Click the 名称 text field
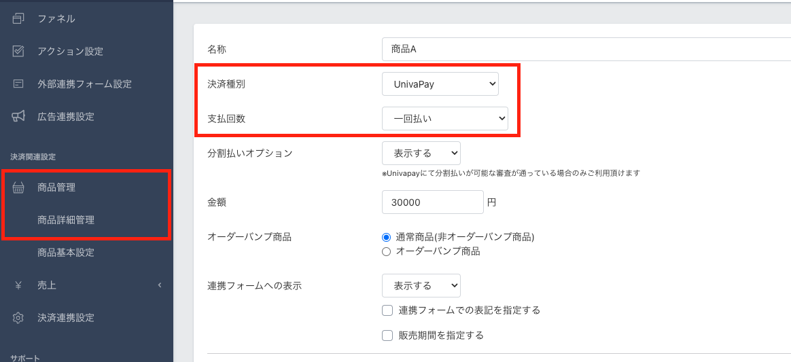 [x=584, y=49]
